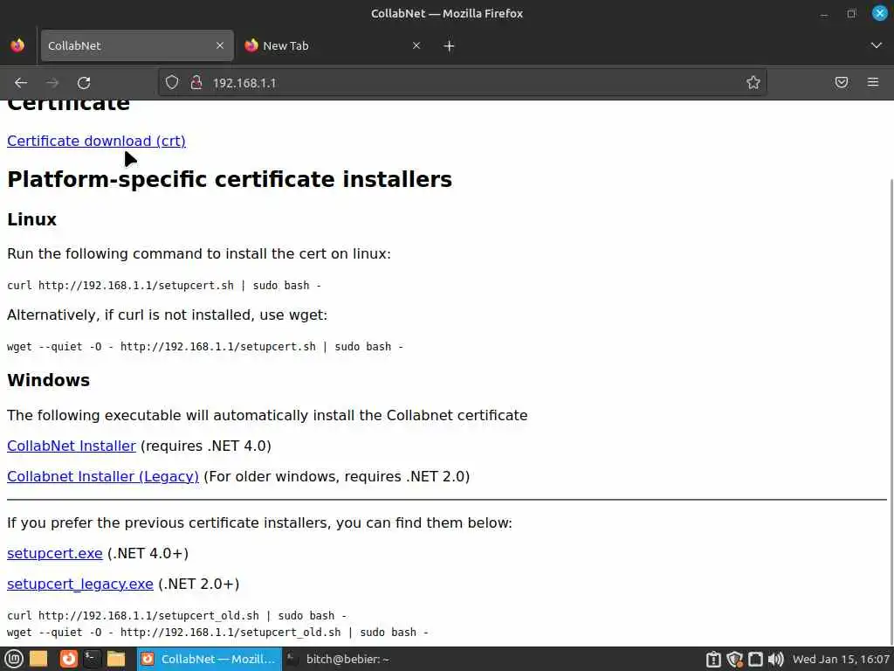The height and width of the screenshot is (671, 894).
Task: Click the Windows heading
Action: tap(49, 381)
